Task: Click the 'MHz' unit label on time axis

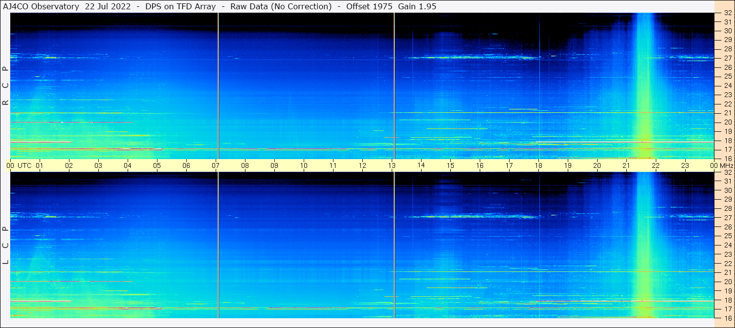Action: coord(726,165)
